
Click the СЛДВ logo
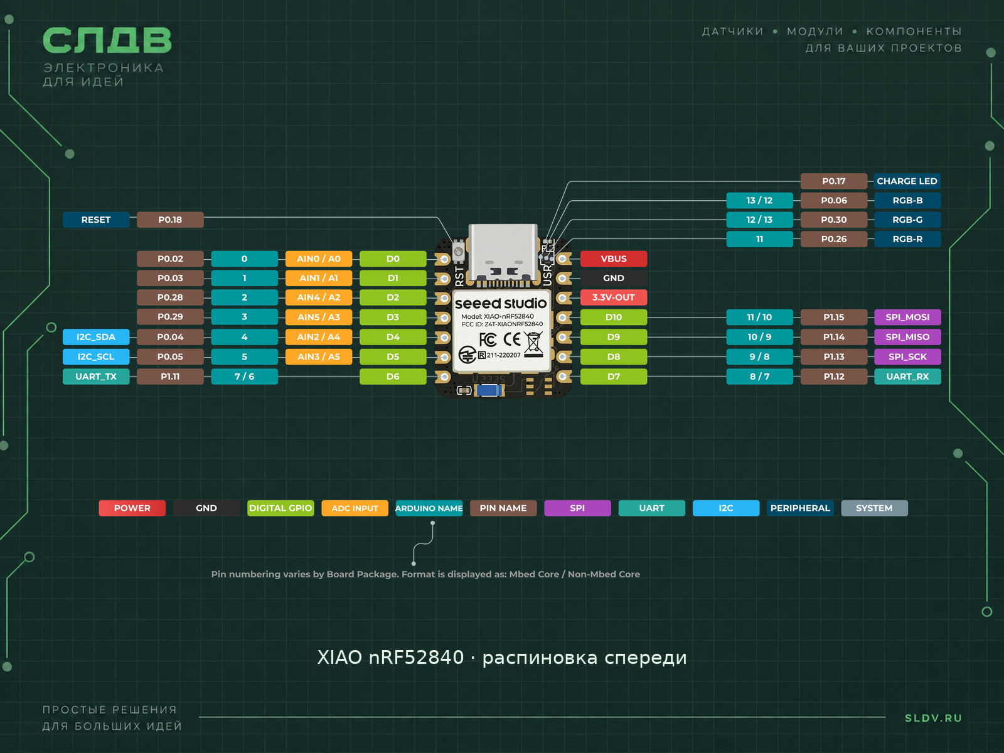click(107, 41)
